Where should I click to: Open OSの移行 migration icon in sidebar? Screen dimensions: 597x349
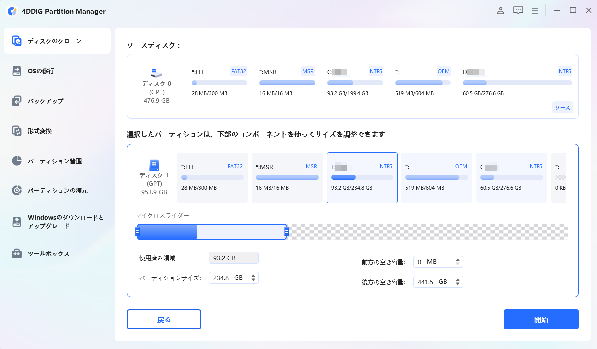point(17,71)
